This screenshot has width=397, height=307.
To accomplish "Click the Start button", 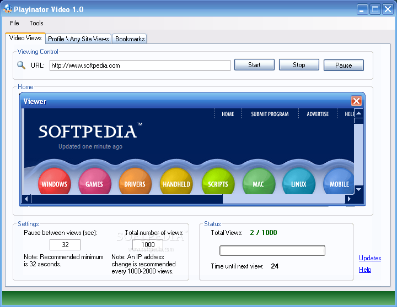I will pyautogui.click(x=254, y=65).
